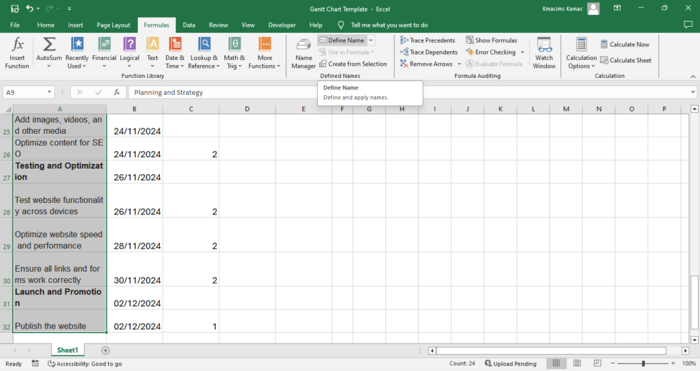Open the Name Box dropdown
This screenshot has height=371, width=700.
pyautogui.click(x=49, y=92)
